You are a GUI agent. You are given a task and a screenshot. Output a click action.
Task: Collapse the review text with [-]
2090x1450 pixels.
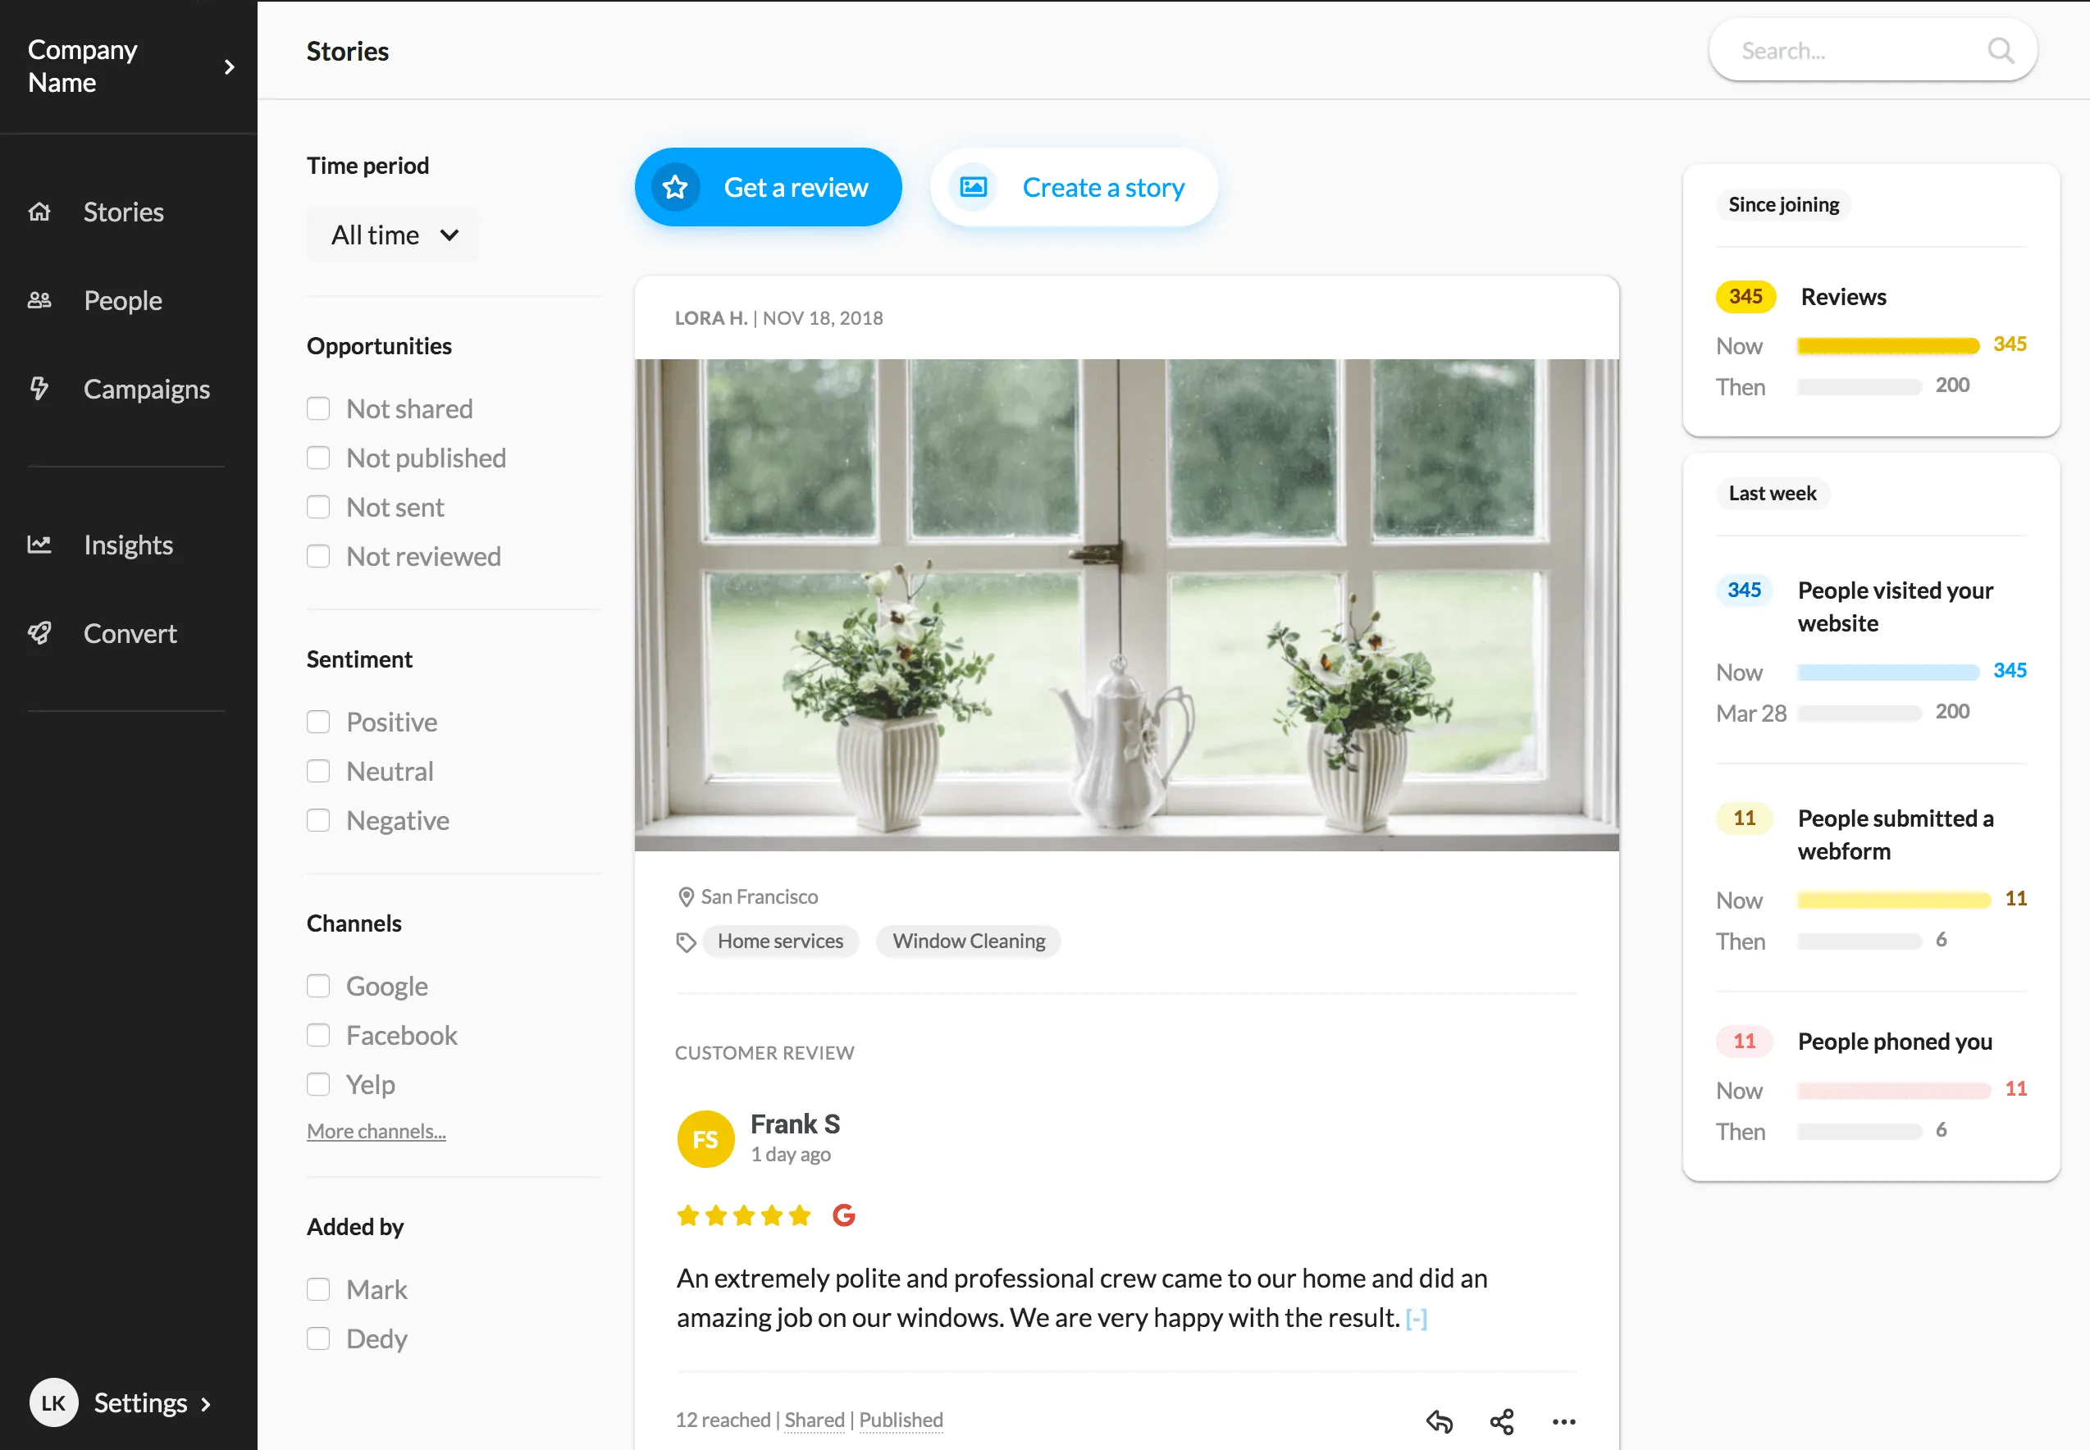1416,1318
